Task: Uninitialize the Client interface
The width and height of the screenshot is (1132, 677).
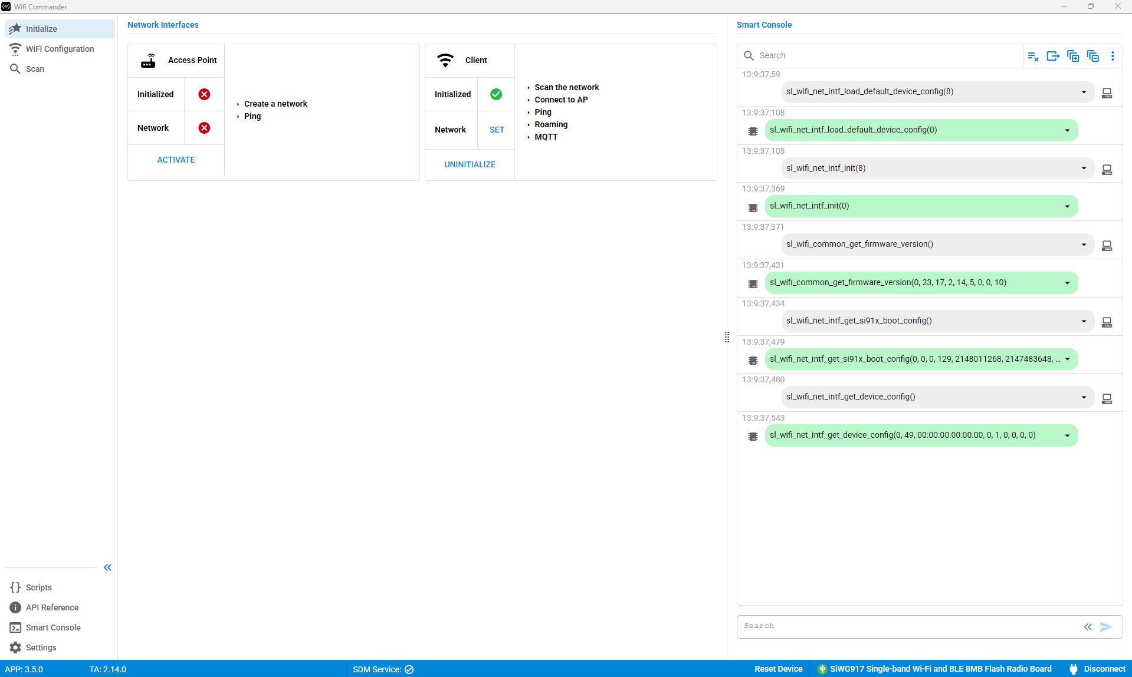Action: (470, 164)
